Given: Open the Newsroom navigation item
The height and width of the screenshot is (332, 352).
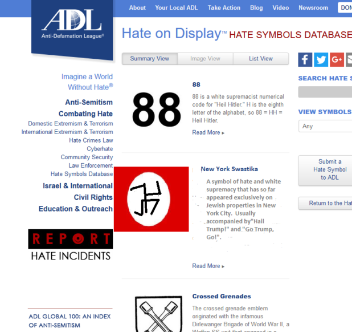Looking at the screenshot, I should [x=313, y=8].
